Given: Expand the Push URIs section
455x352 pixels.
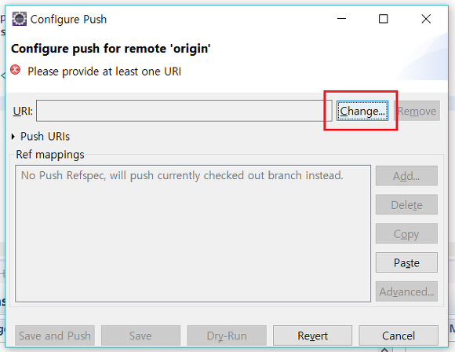Looking at the screenshot, I should (x=13, y=137).
